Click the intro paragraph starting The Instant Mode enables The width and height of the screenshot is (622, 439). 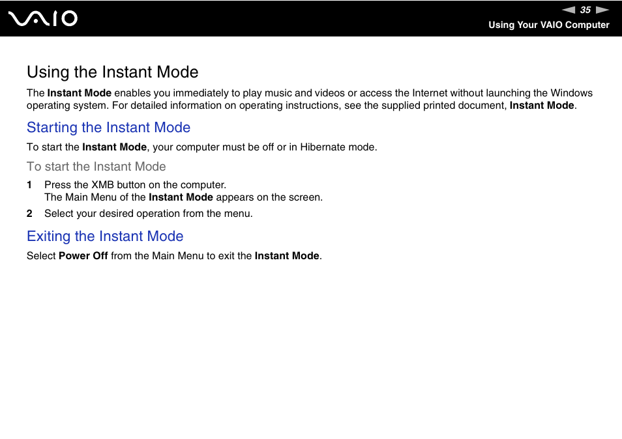click(310, 99)
